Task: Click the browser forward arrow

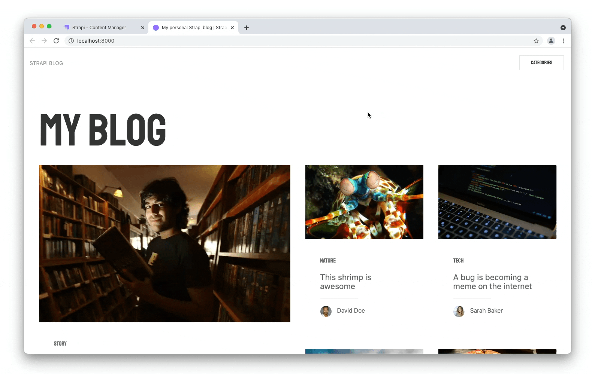Action: coord(44,41)
